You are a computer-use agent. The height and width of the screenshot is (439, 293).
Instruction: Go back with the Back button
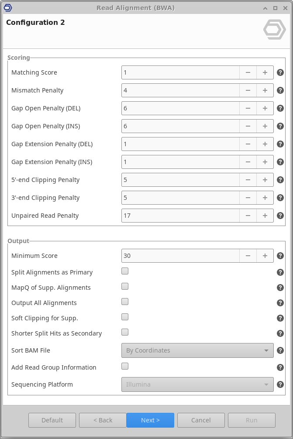click(x=103, y=420)
